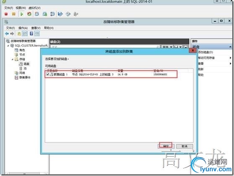Toggle the show/hide action pane icon
The height and width of the screenshot is (176, 234).
coord(37,34)
